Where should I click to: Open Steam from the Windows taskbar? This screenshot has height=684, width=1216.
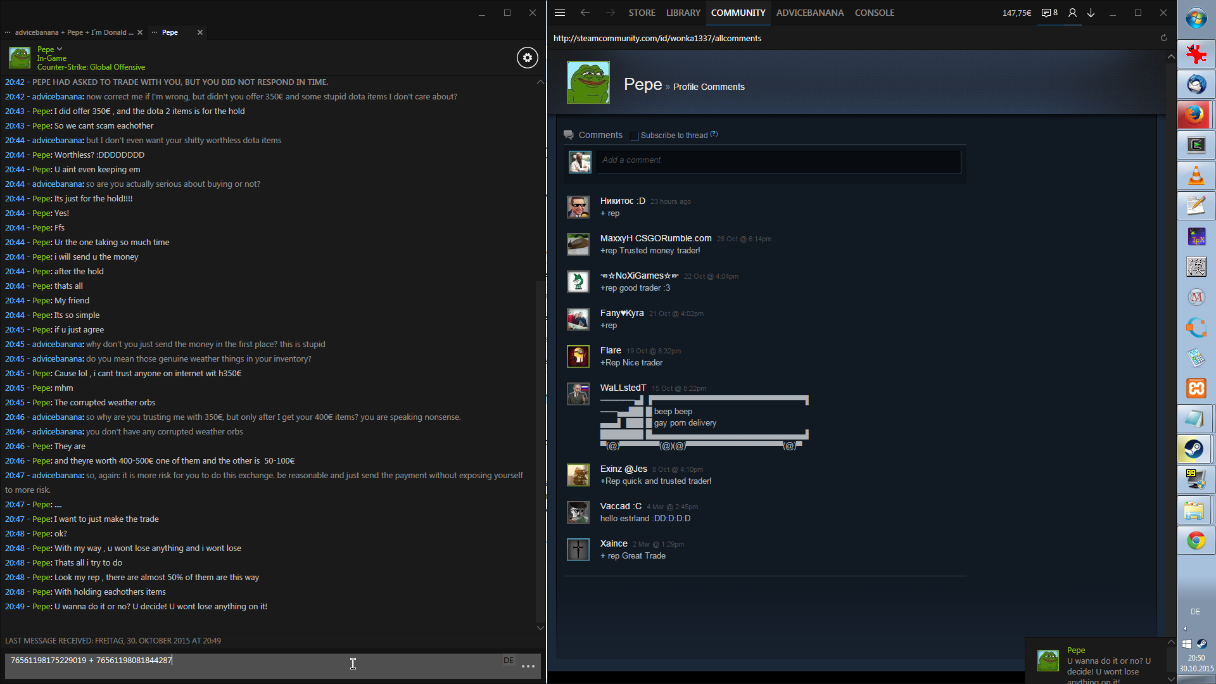tap(1195, 449)
